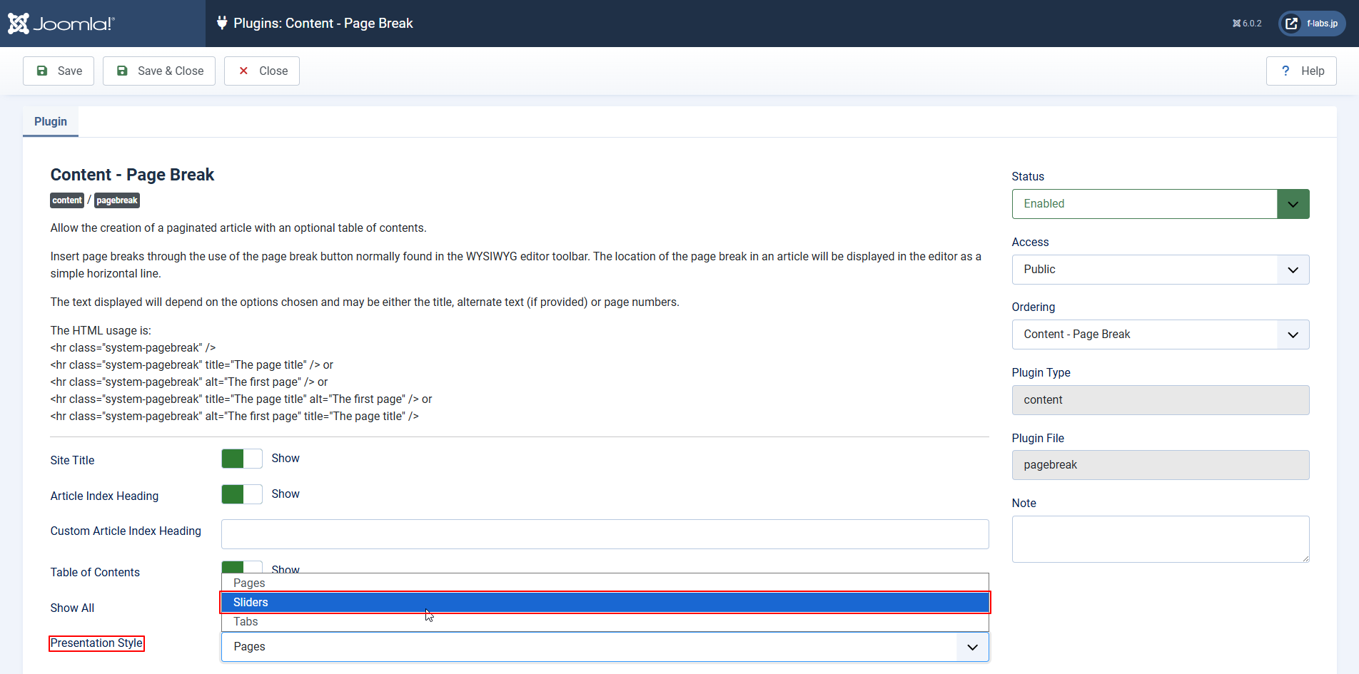Click the red X Close icon
The width and height of the screenshot is (1359, 674).
click(x=243, y=71)
